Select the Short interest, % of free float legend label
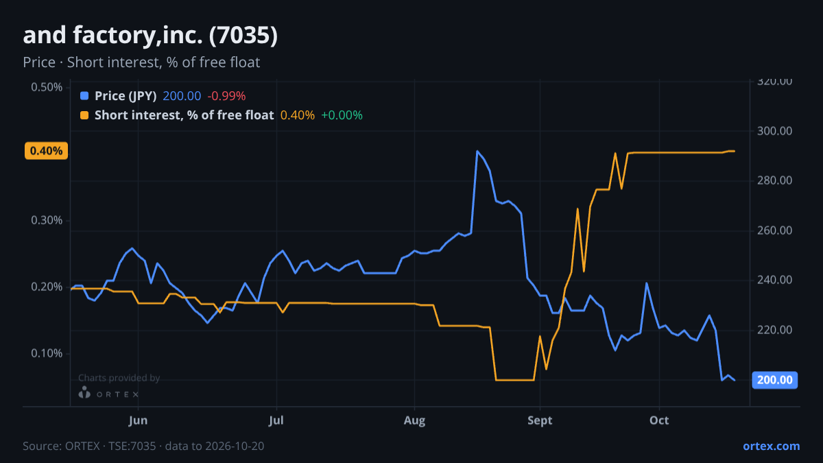 (184, 115)
